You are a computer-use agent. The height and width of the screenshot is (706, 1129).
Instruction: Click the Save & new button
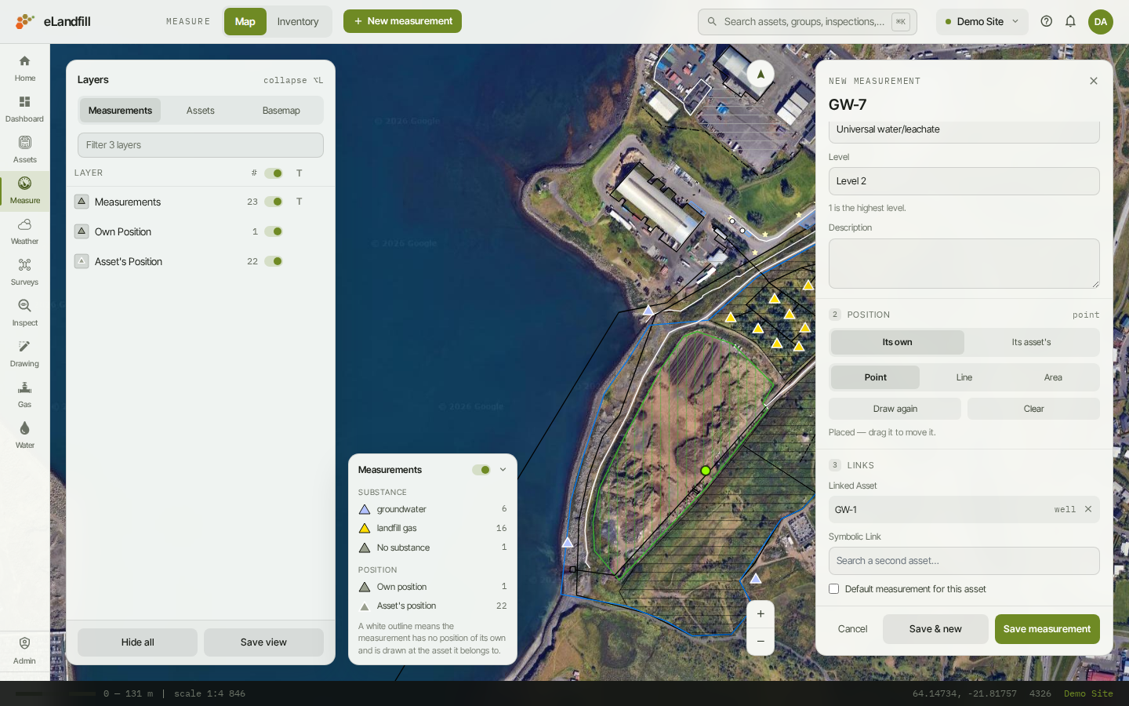(x=935, y=629)
